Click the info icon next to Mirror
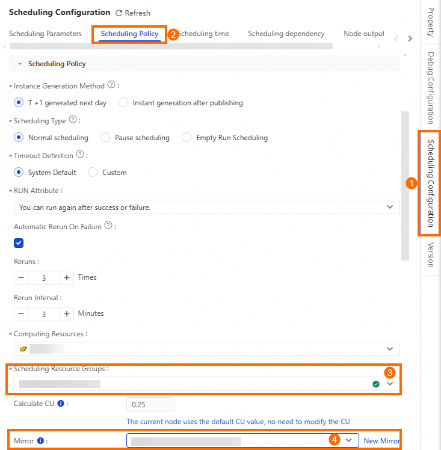The width and height of the screenshot is (441, 450). pos(40,441)
